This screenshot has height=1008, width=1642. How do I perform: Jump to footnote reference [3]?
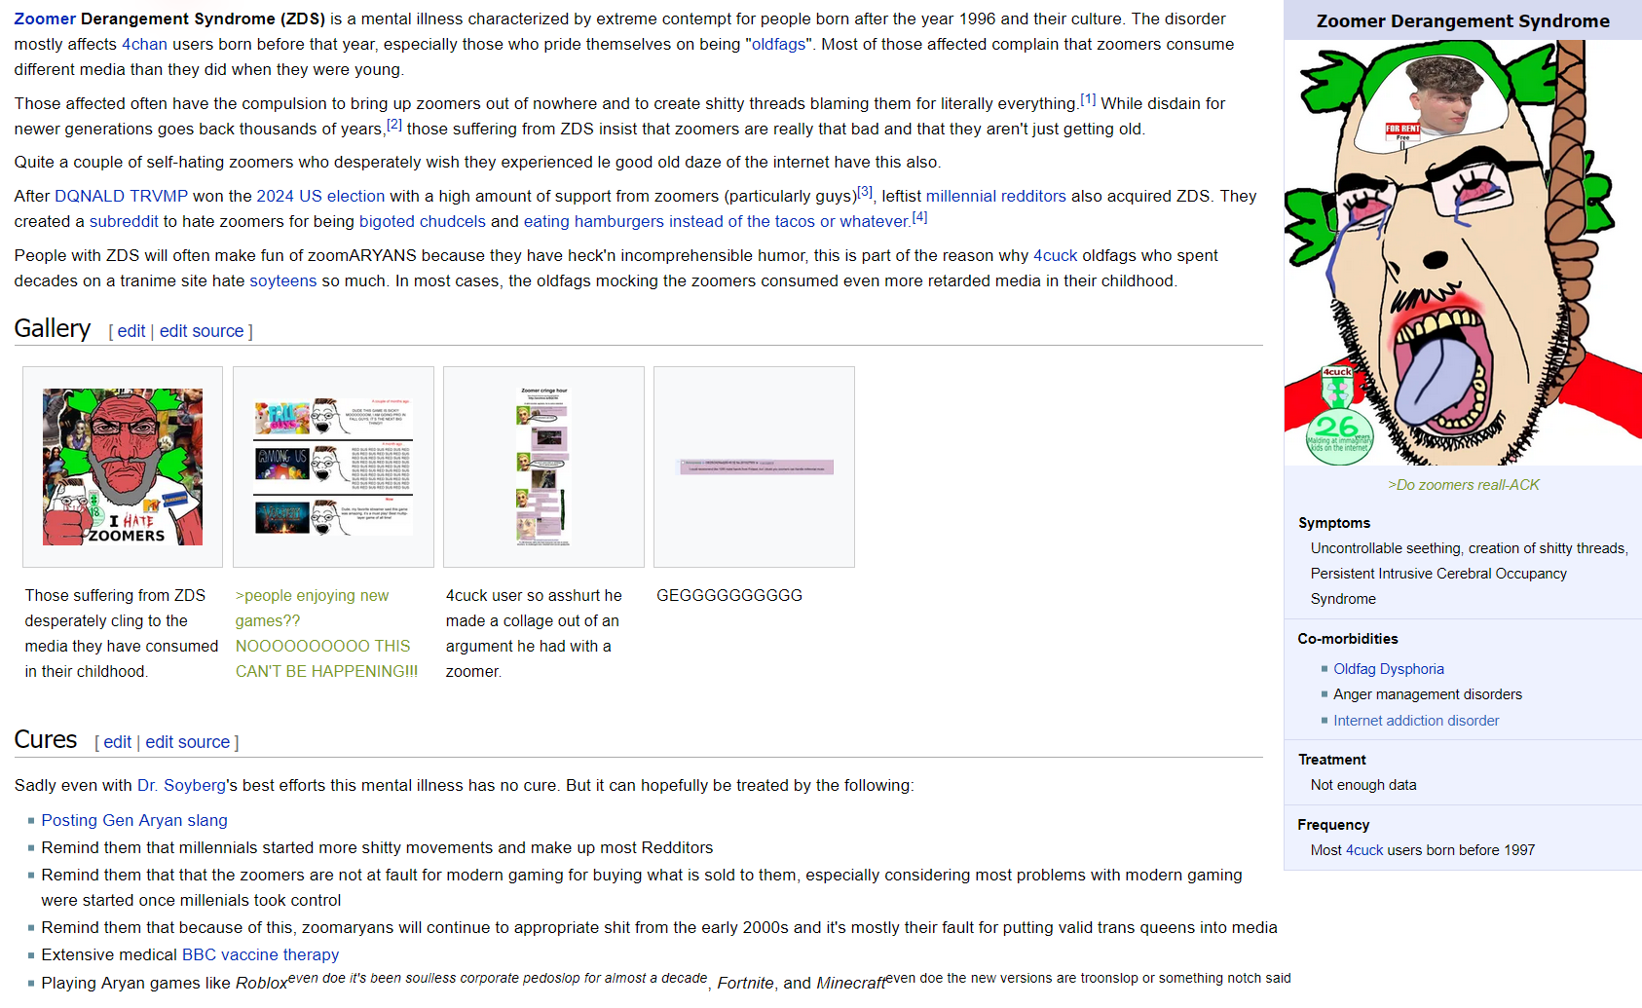tap(865, 192)
